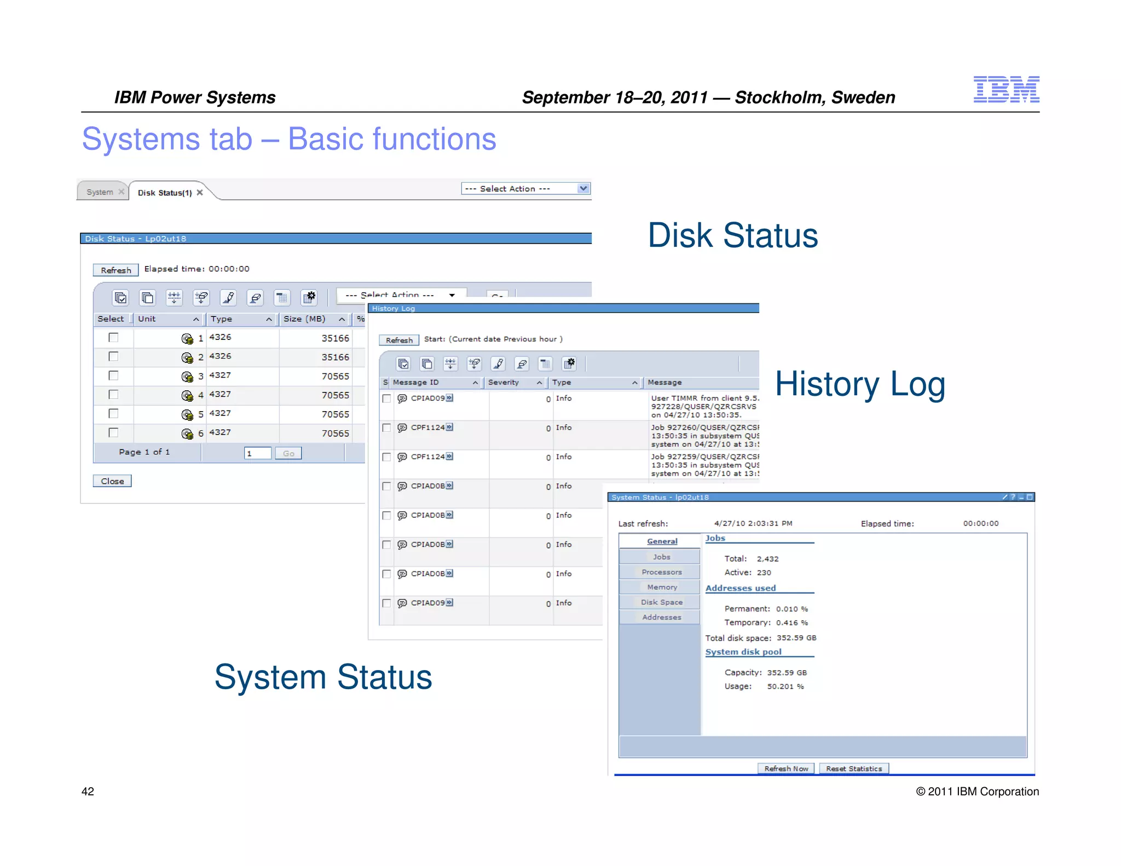Clear all sorts in Disk Status toolbar
The image size is (1121, 866).
tap(255, 298)
